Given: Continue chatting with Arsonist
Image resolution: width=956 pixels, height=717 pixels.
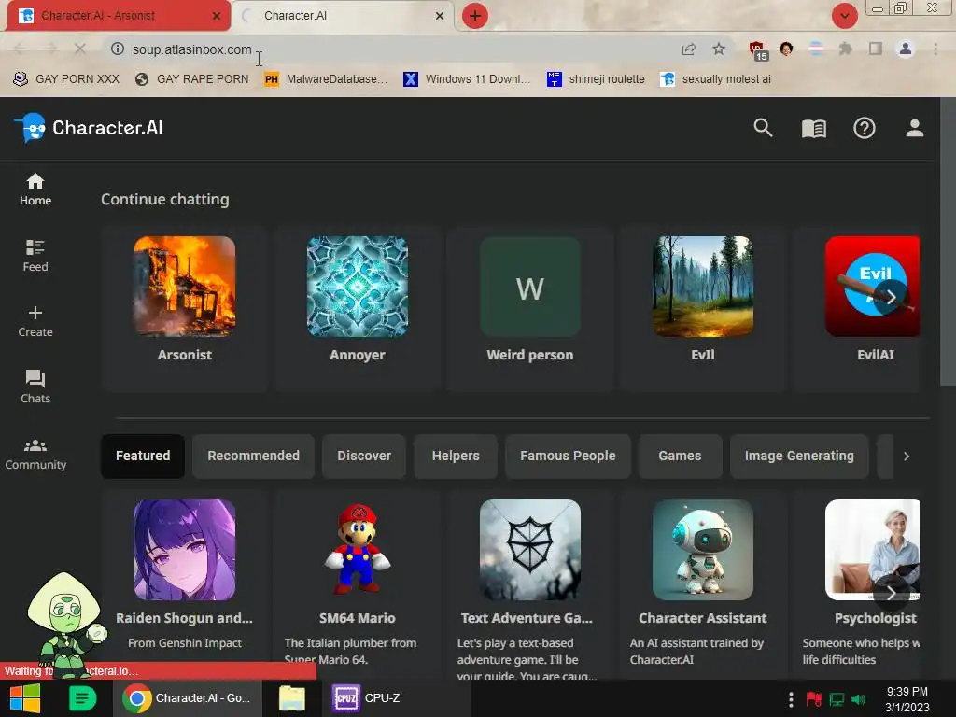Looking at the screenshot, I should pos(185,308).
